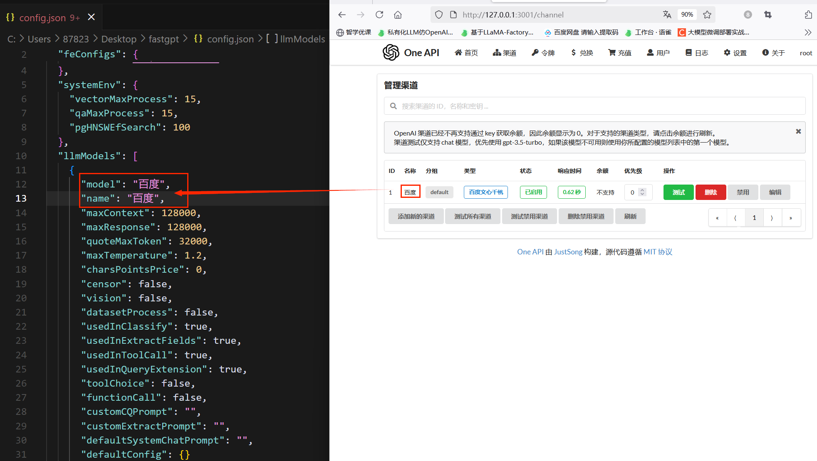The image size is (817, 461).
Task: Adjust the priority stepper arrows for channel 1
Action: pyautogui.click(x=642, y=192)
